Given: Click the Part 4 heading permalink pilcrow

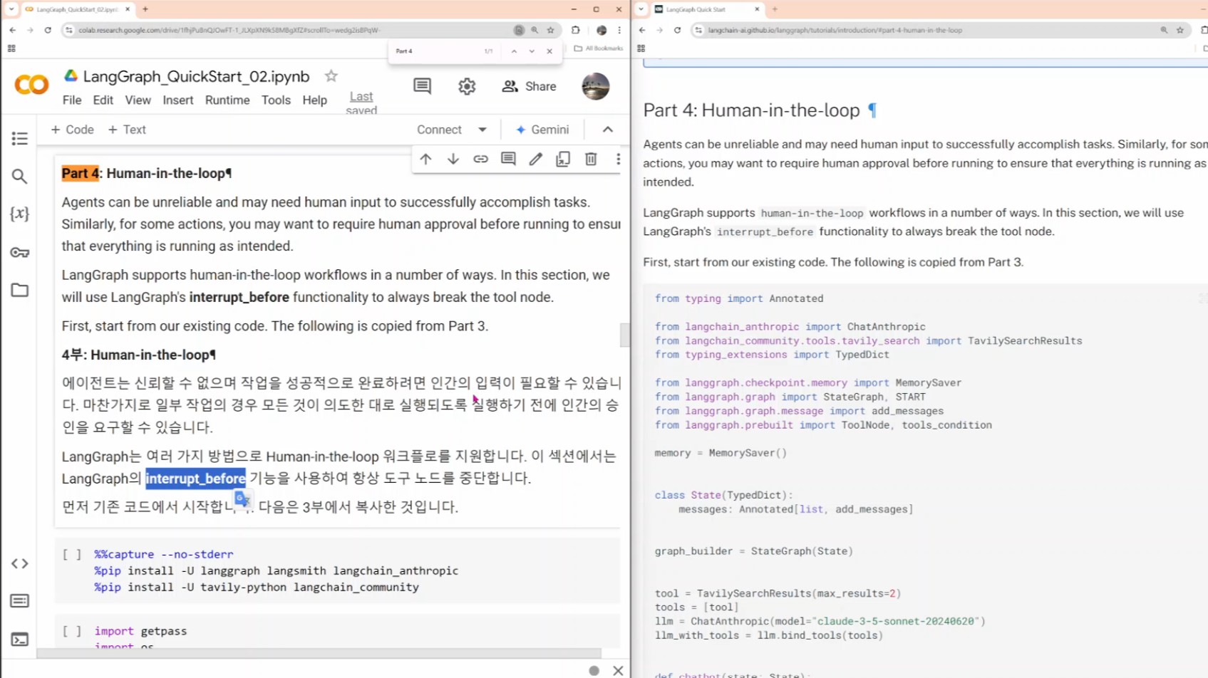Looking at the screenshot, I should tap(872, 110).
